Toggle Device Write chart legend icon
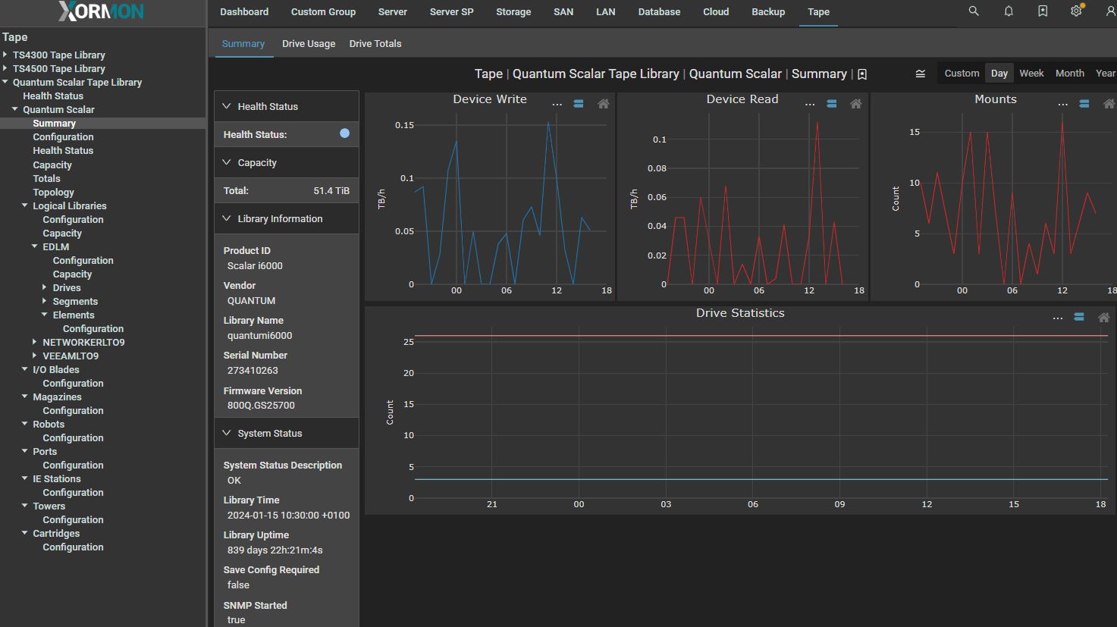This screenshot has width=1117, height=627. (579, 104)
